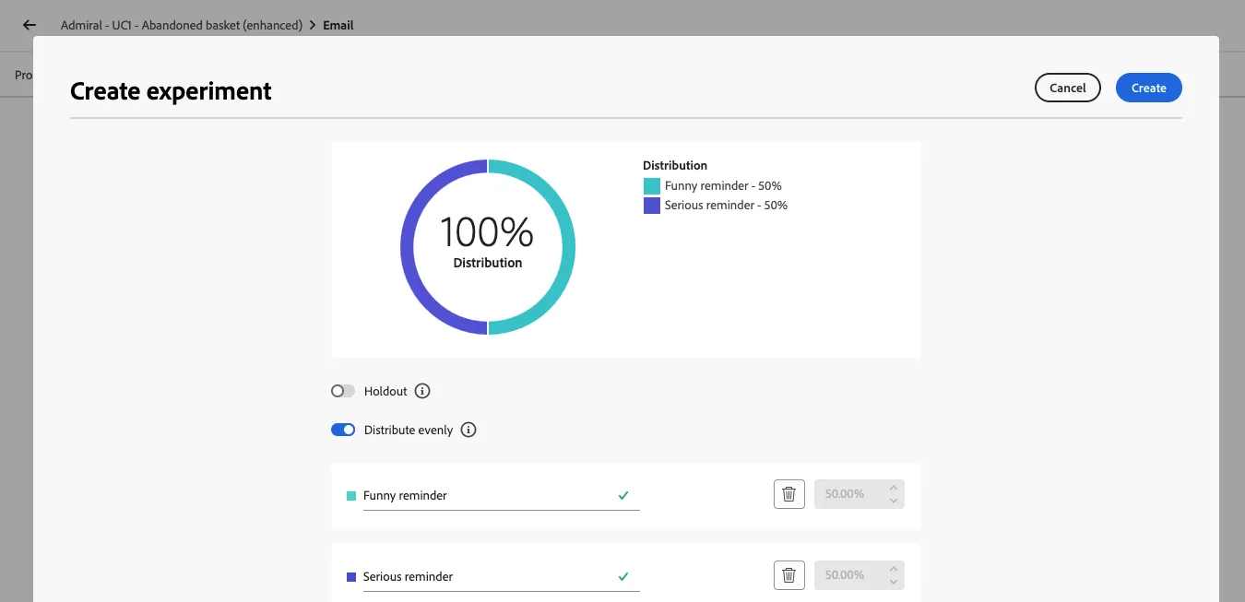The image size is (1245, 602).
Task: Edit the Serious reminder name field
Action: (501, 576)
